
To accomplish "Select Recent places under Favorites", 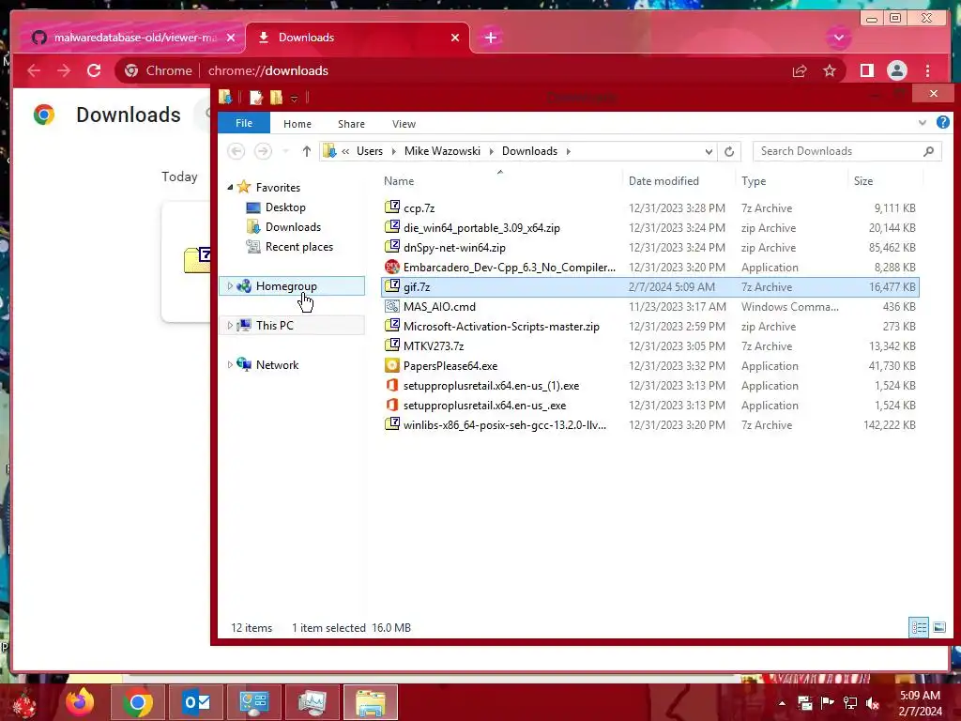I will 299,247.
